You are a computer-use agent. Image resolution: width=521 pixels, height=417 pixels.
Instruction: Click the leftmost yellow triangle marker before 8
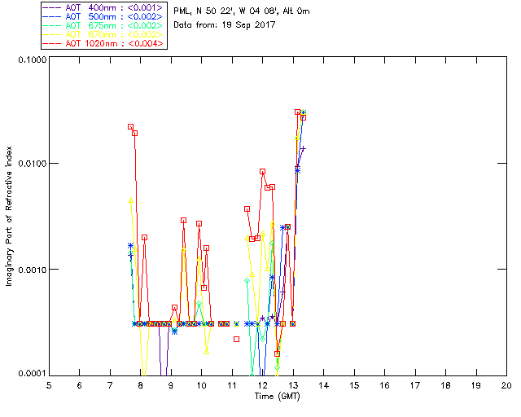click(130, 200)
